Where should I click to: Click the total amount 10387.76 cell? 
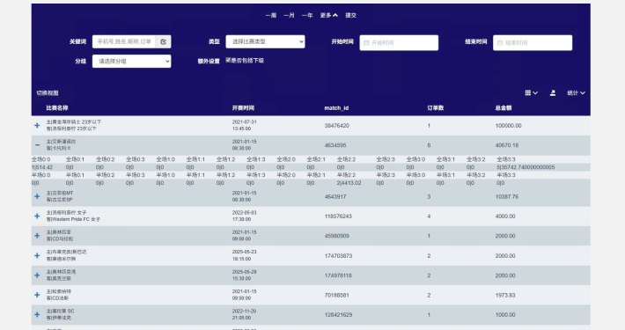click(507, 196)
